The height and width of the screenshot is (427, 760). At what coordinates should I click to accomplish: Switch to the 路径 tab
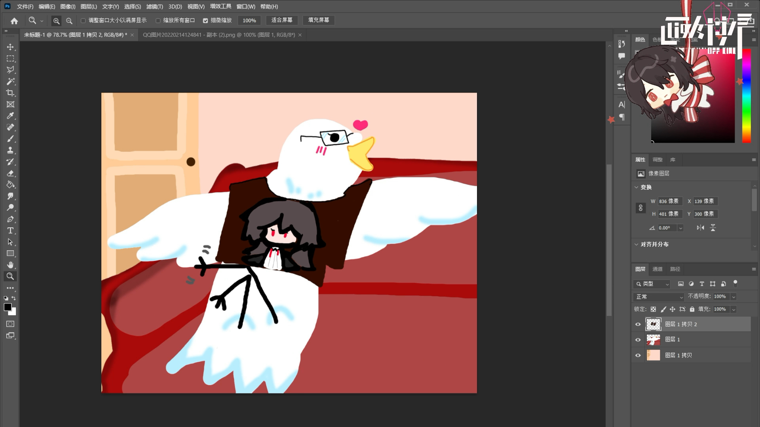[x=675, y=269]
